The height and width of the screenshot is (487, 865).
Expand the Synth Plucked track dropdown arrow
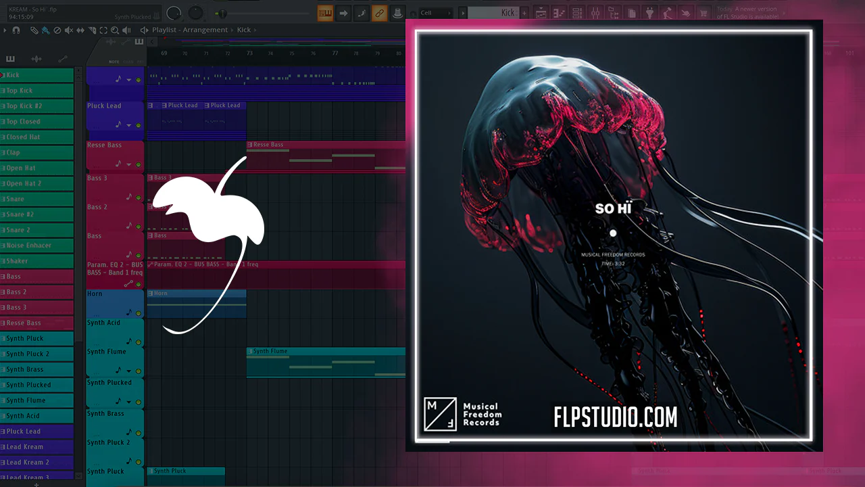pyautogui.click(x=128, y=401)
